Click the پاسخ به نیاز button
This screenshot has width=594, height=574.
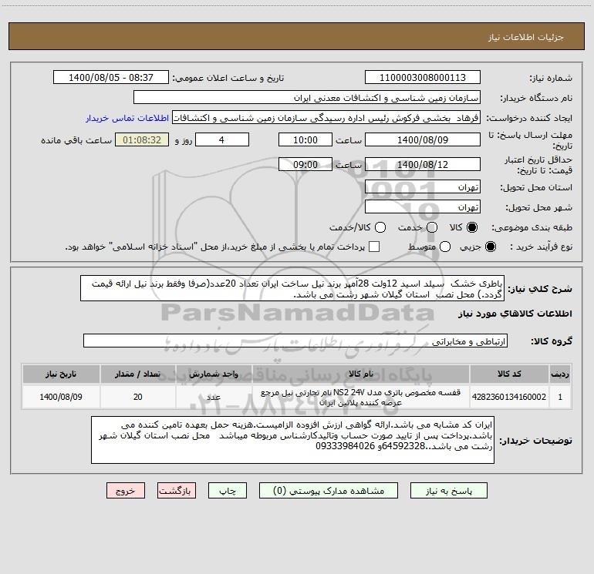coord(449,491)
